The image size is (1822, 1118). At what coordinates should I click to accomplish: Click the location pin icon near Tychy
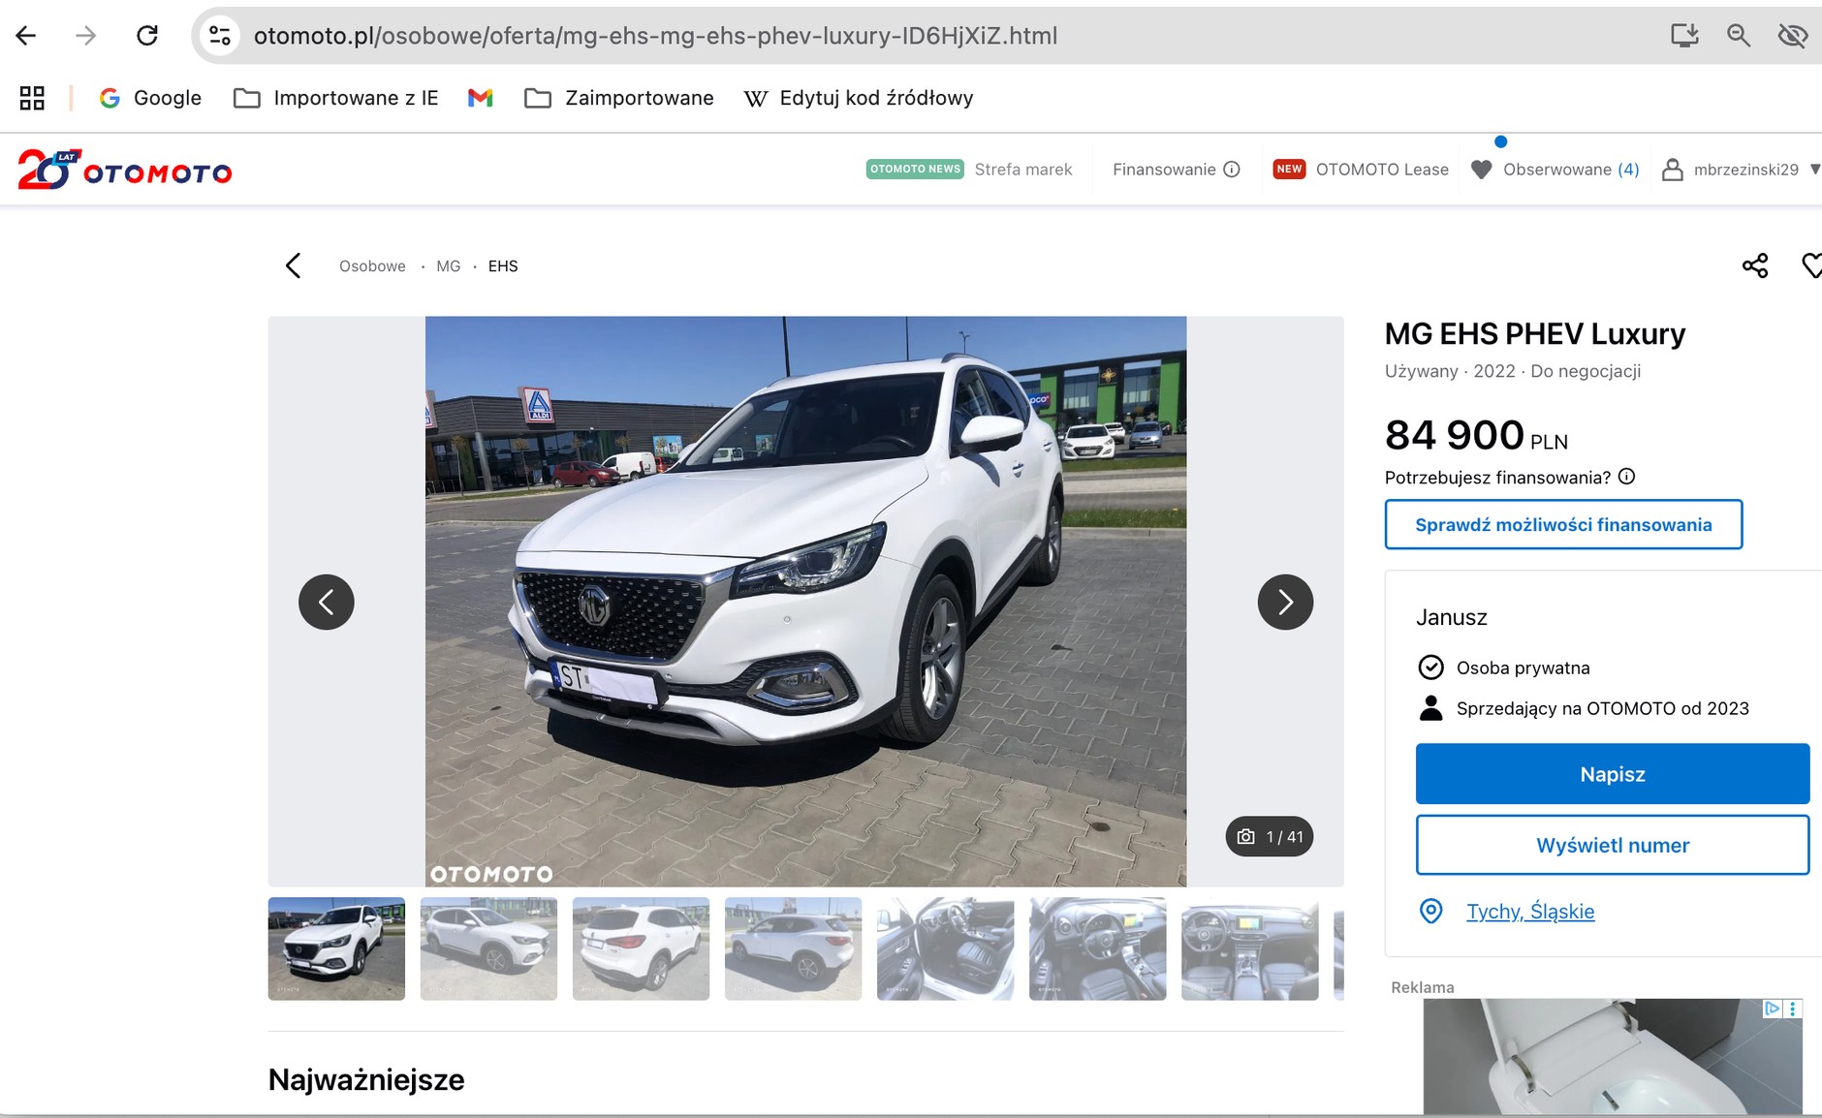(x=1431, y=911)
